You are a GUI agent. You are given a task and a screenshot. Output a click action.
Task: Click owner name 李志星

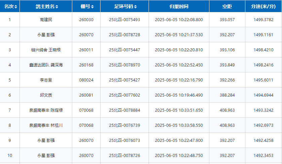coord(46,80)
